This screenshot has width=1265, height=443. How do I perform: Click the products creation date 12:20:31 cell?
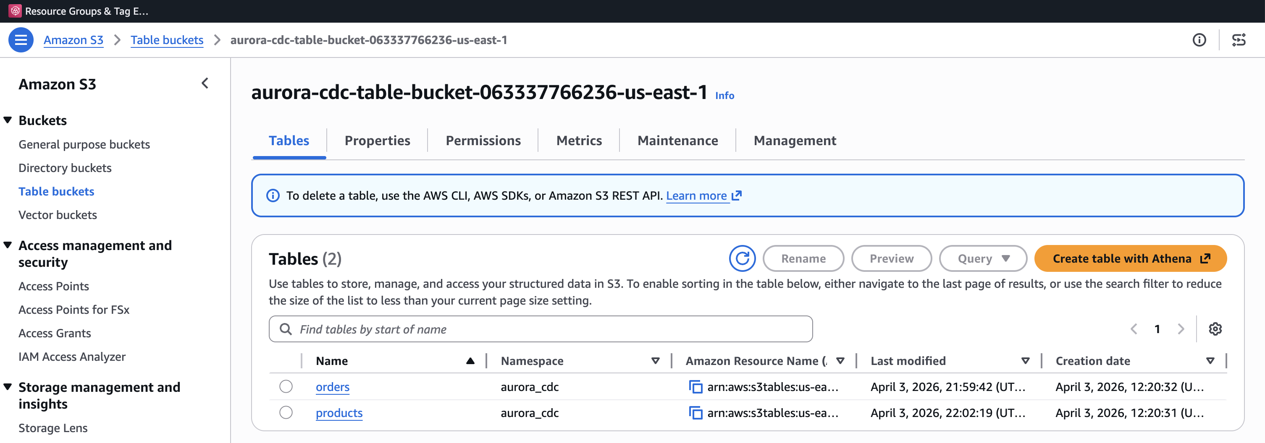(x=1129, y=412)
